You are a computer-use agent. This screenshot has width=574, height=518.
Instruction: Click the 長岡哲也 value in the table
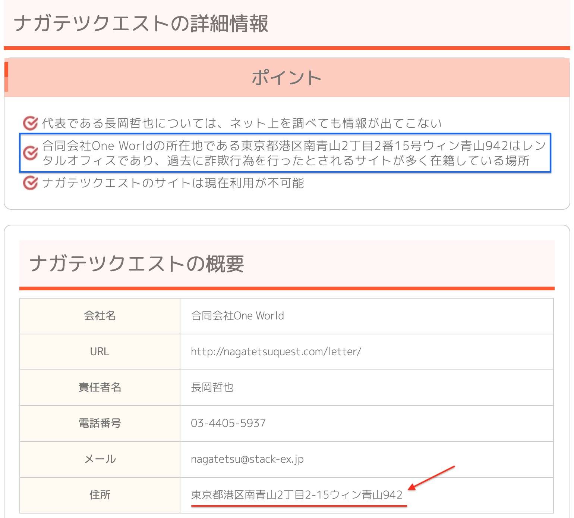click(212, 387)
